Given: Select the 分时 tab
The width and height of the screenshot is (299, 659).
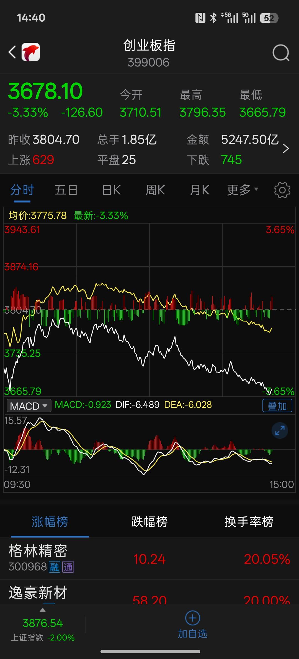Looking at the screenshot, I should [x=22, y=190].
